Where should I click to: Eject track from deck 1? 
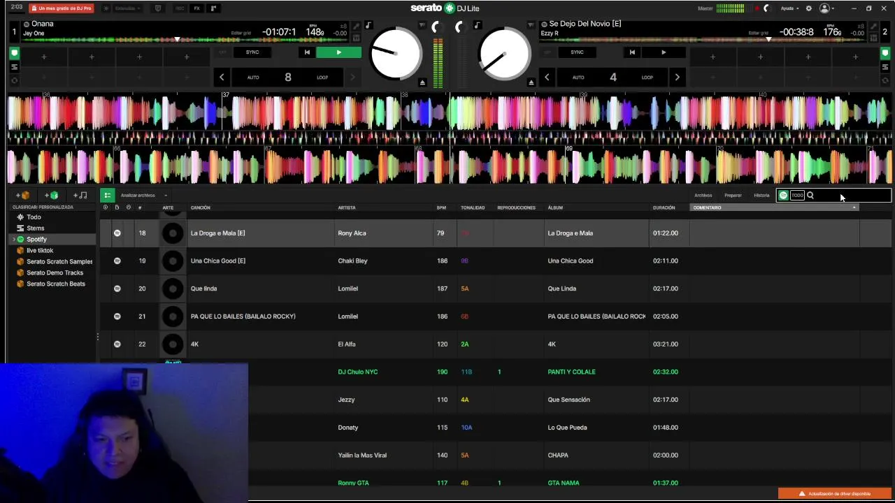point(422,82)
